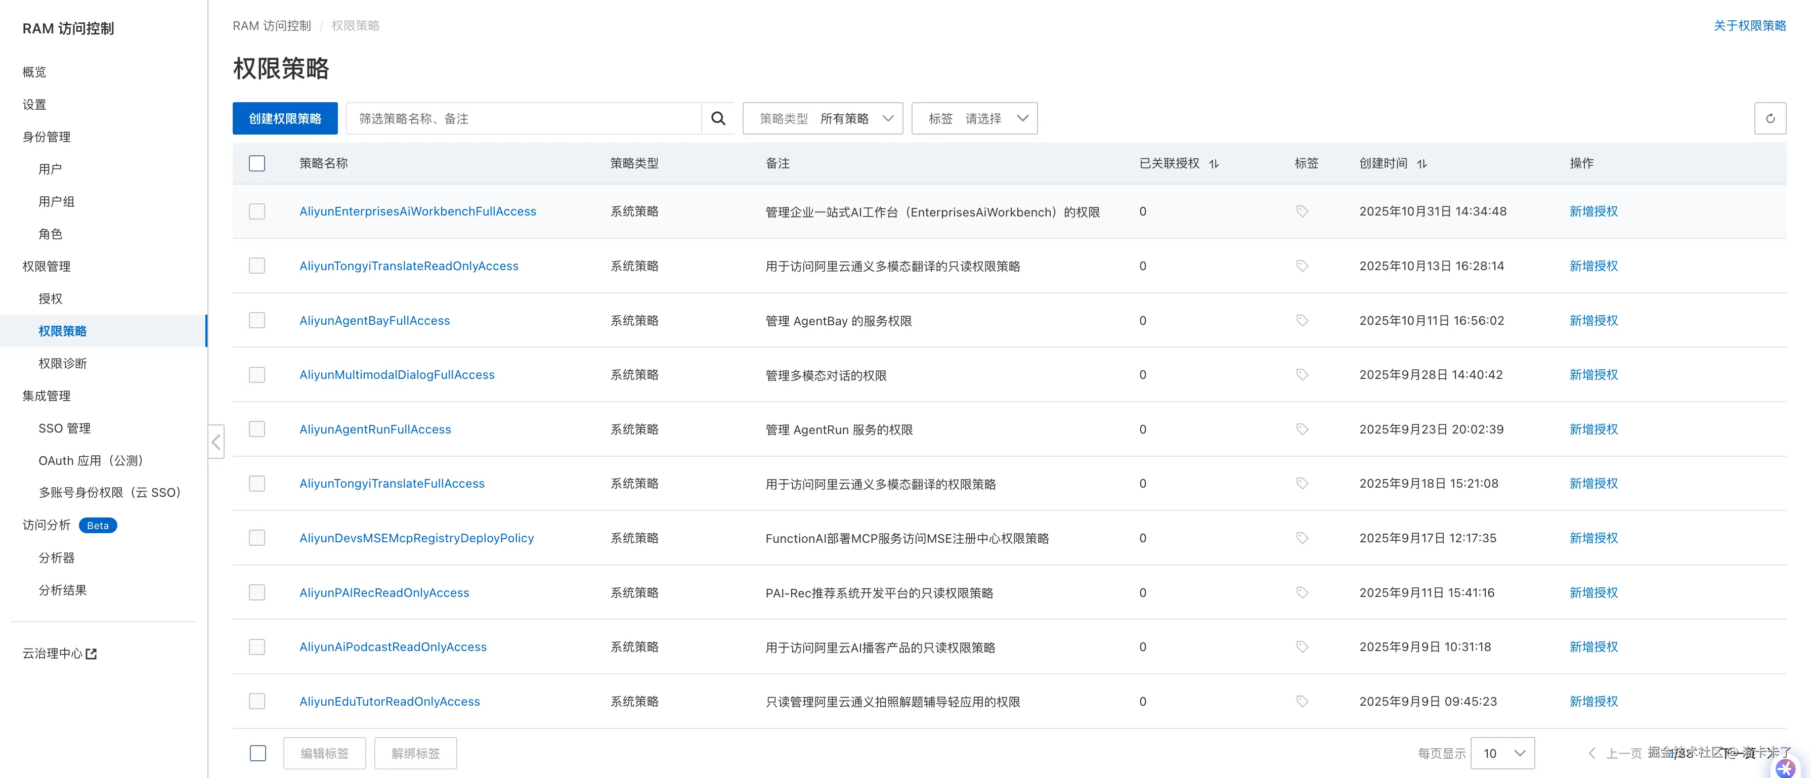Open 权限诊断 sidebar item

[63, 363]
